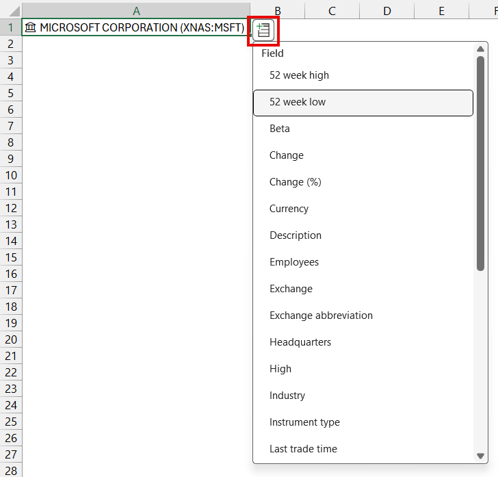Screen dimensions: 498x477
Task: Click the field list scrollbar thumb
Action: (x=480, y=164)
